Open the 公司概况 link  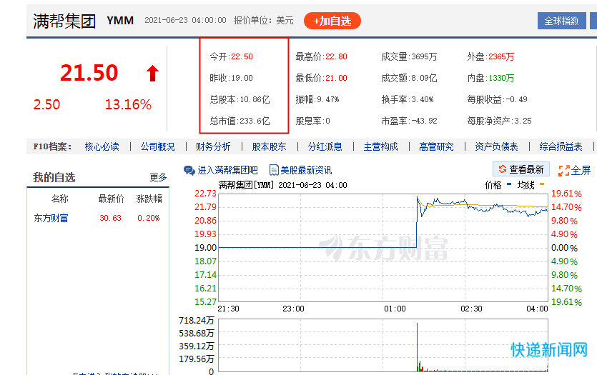click(157, 147)
